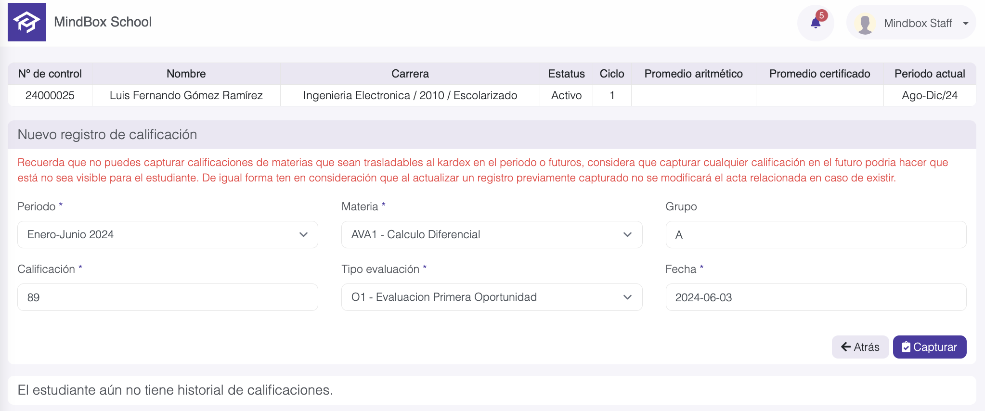Click the red notification count badge
This screenshot has width=985, height=411.
pos(822,15)
